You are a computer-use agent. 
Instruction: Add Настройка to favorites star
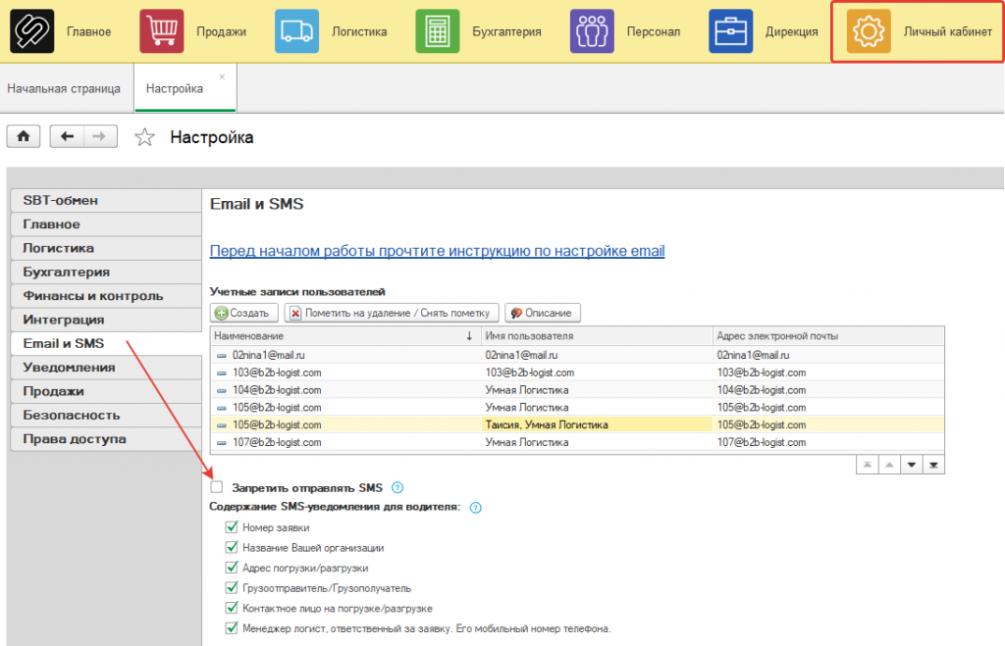coord(145,137)
